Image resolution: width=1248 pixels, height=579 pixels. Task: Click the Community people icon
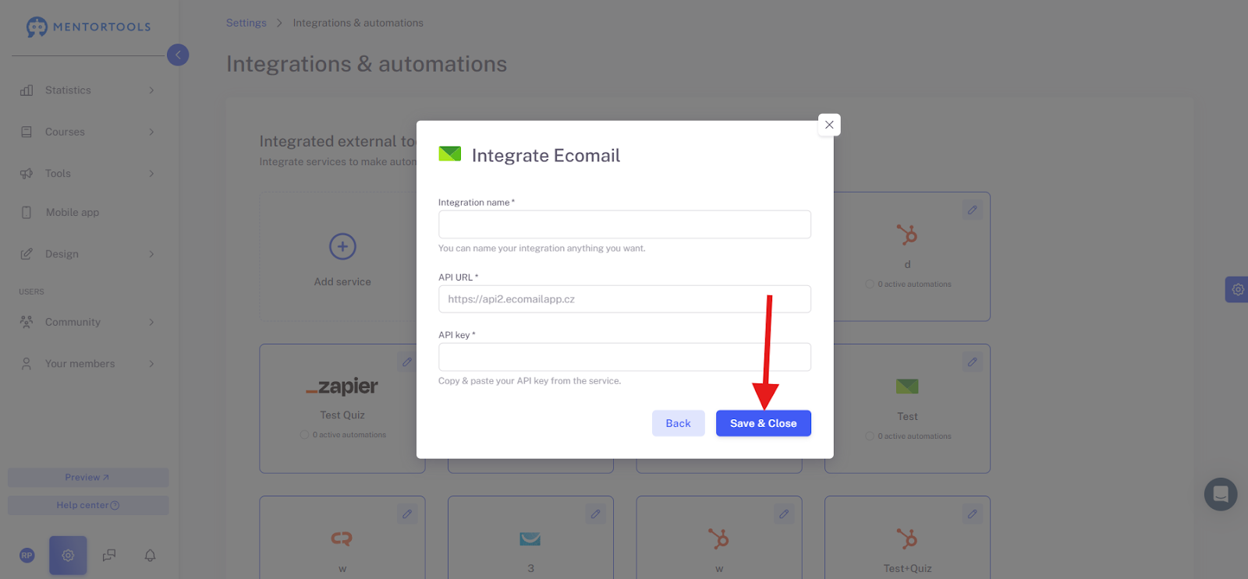point(27,322)
